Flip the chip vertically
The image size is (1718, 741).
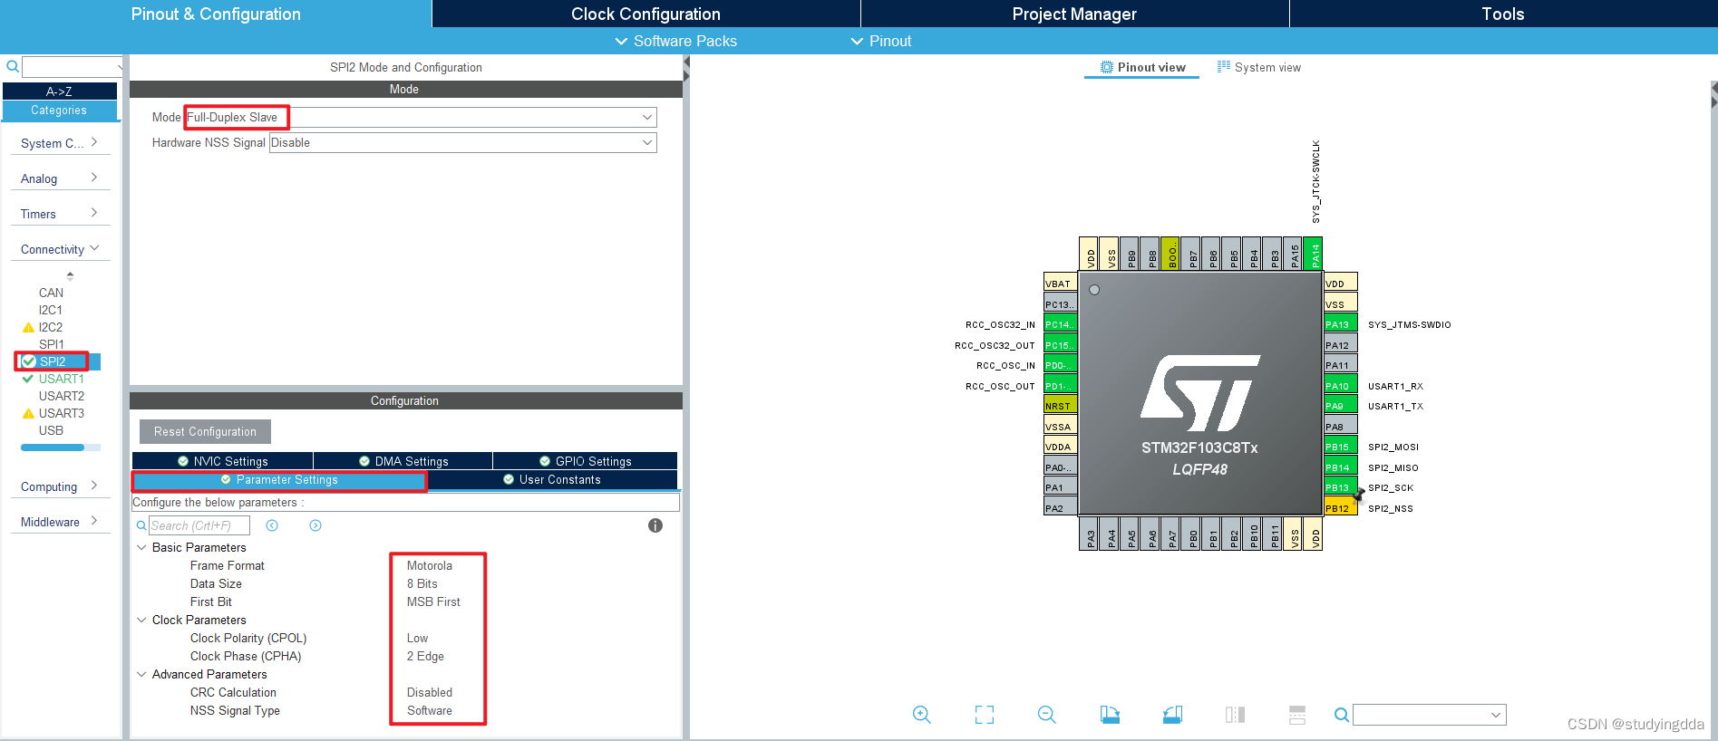click(x=1297, y=714)
